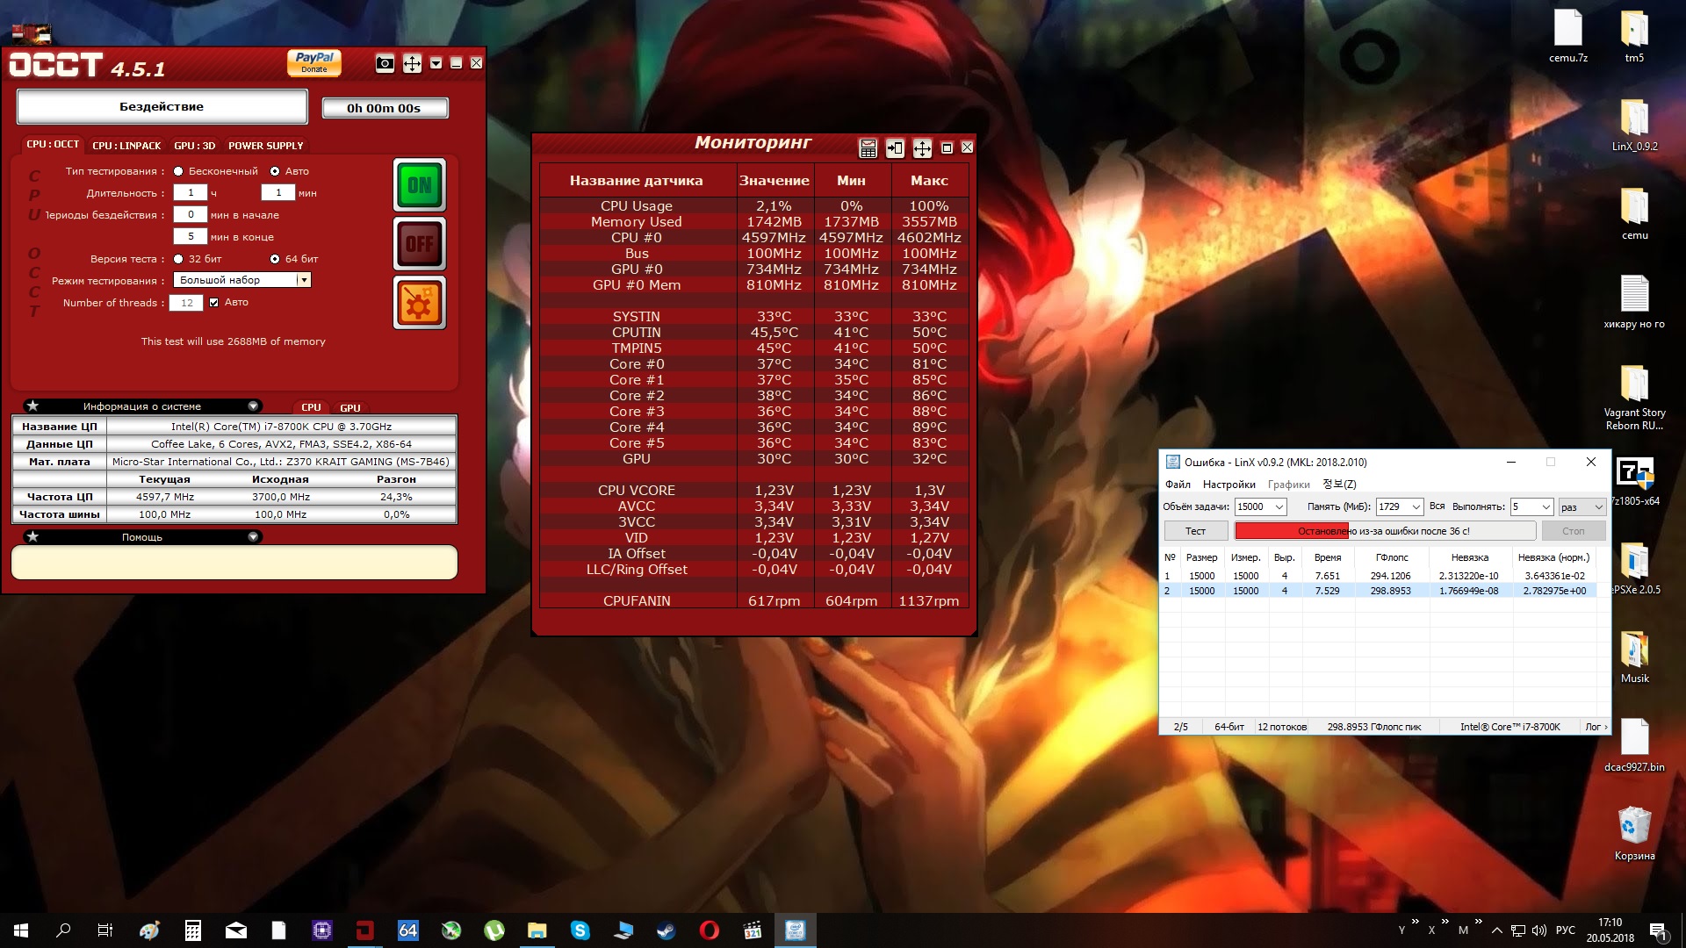Click the Тест button in LinX
Image resolution: width=1686 pixels, height=948 pixels.
(1195, 531)
